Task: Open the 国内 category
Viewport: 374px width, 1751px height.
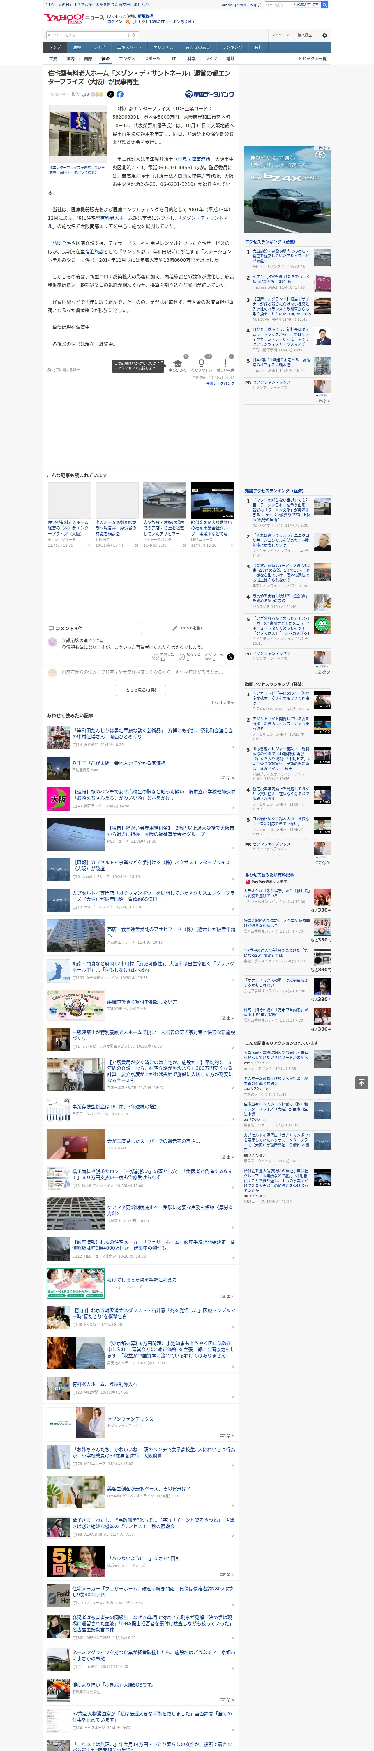Action: (70, 58)
